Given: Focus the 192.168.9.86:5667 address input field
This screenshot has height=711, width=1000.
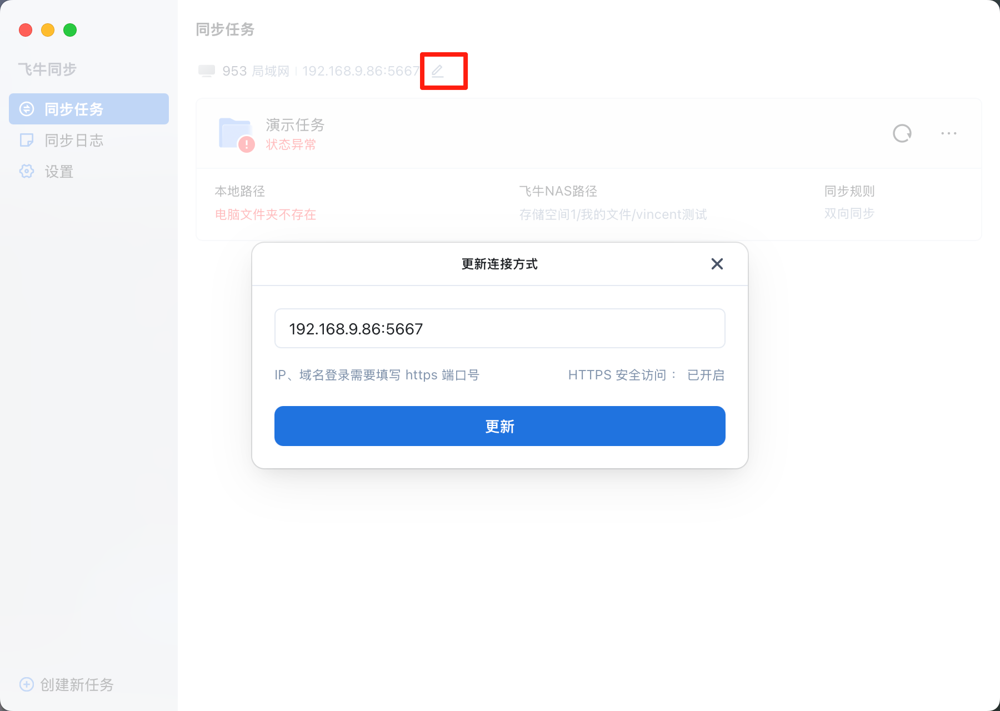Looking at the screenshot, I should (x=500, y=328).
